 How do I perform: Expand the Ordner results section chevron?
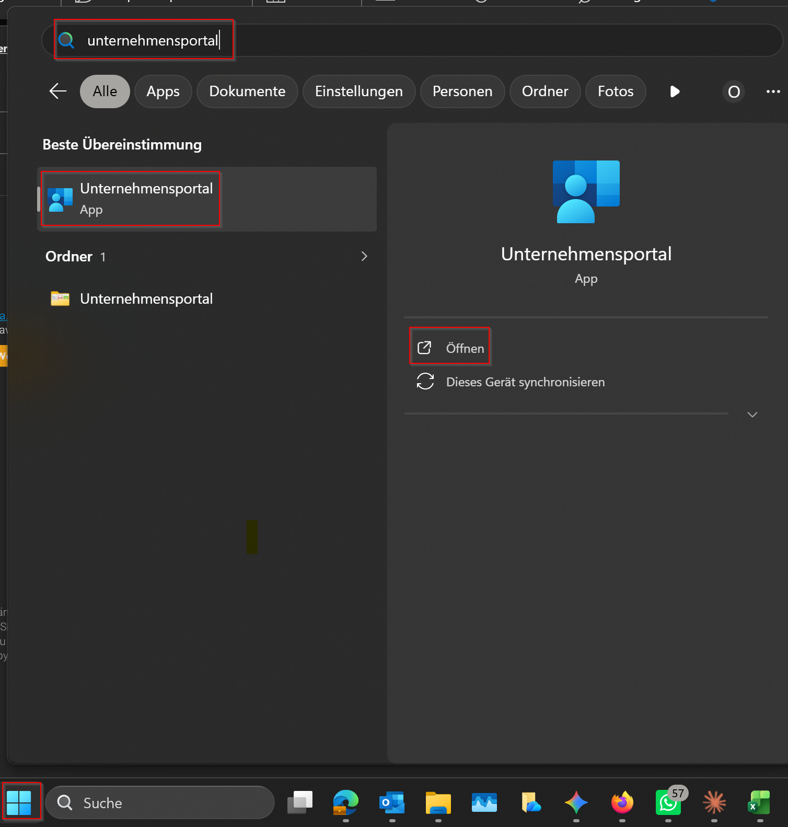tap(364, 256)
